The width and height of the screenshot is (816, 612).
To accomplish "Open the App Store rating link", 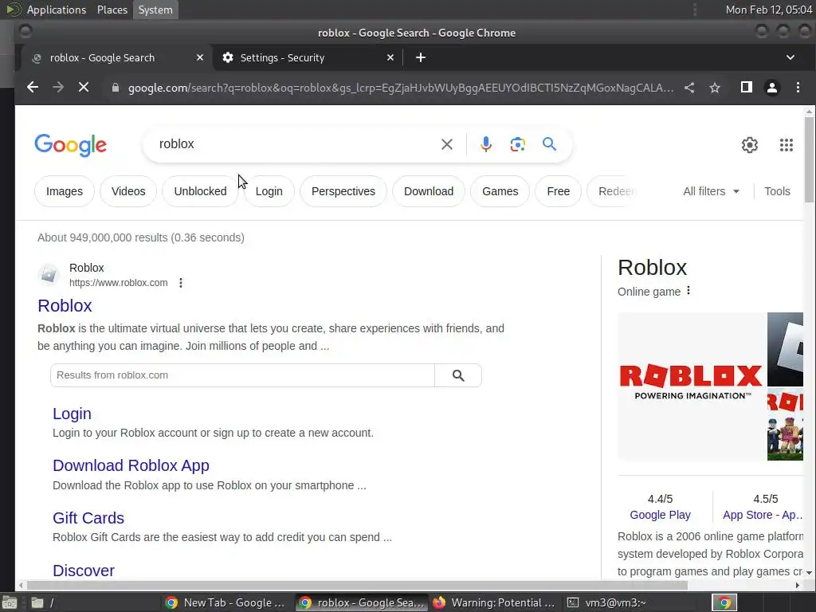I will (x=763, y=516).
